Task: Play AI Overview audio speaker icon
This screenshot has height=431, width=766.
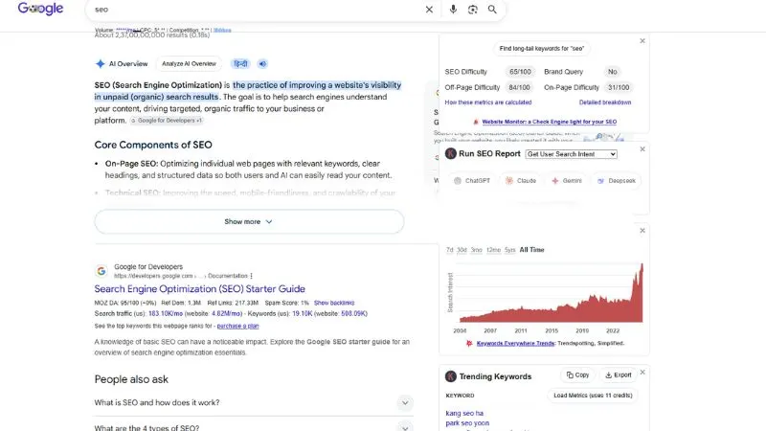Action: coord(262,63)
